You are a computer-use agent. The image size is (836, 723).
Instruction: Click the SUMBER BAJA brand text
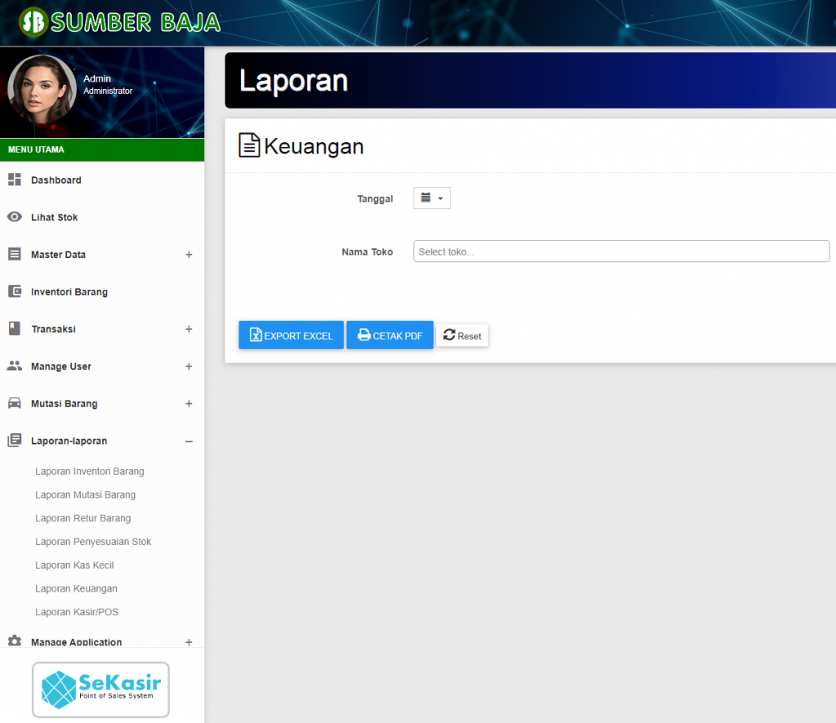pos(136,22)
